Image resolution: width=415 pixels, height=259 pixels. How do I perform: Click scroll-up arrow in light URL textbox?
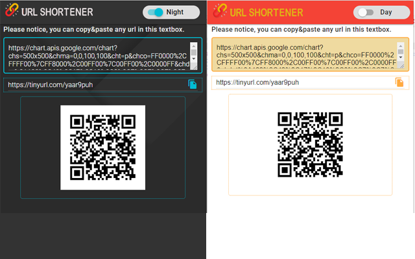click(x=401, y=45)
